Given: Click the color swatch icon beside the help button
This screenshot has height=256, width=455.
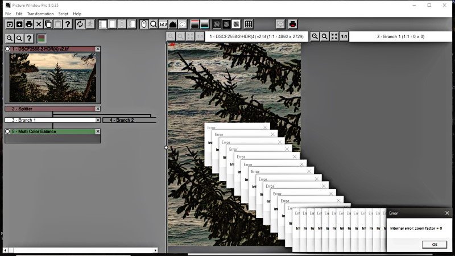Looking at the screenshot, I should point(41,38).
